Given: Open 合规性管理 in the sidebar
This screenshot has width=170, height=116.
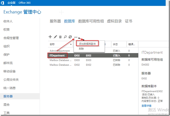Looking at the screenshot, I should pos(11,38).
